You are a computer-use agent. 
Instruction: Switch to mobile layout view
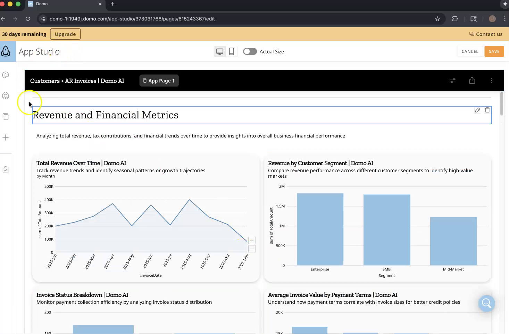point(232,51)
